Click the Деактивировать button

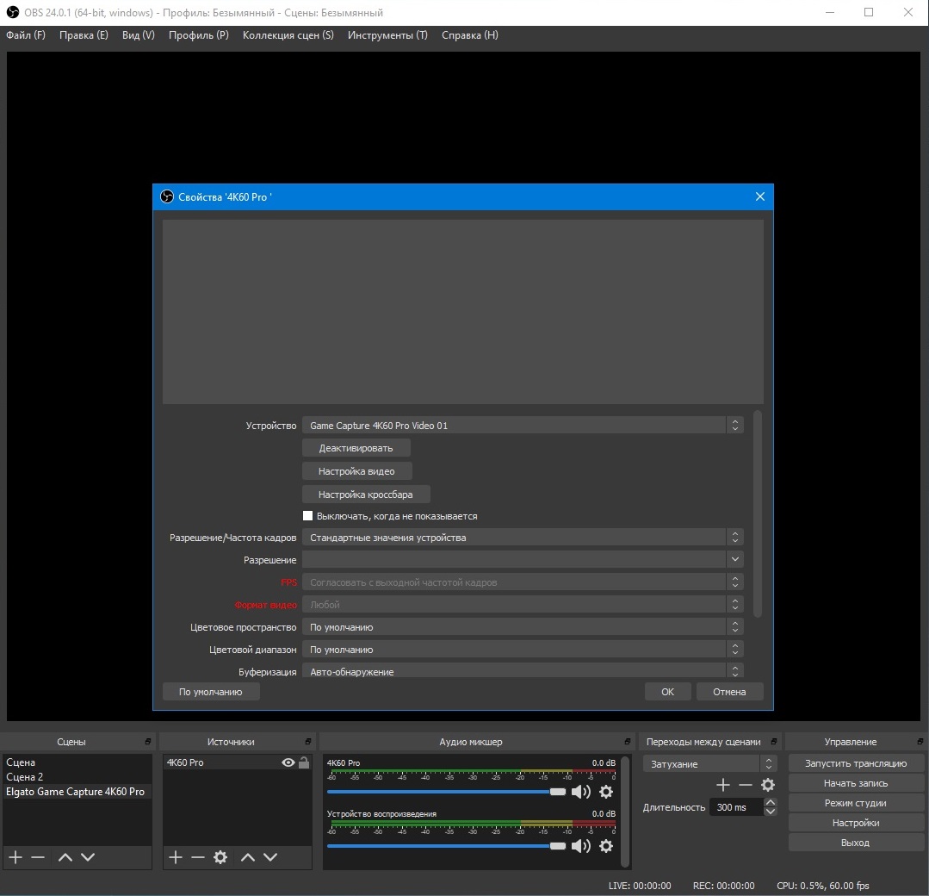(x=356, y=448)
